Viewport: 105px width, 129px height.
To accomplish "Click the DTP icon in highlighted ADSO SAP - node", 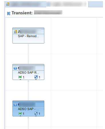I will [x=36, y=113].
